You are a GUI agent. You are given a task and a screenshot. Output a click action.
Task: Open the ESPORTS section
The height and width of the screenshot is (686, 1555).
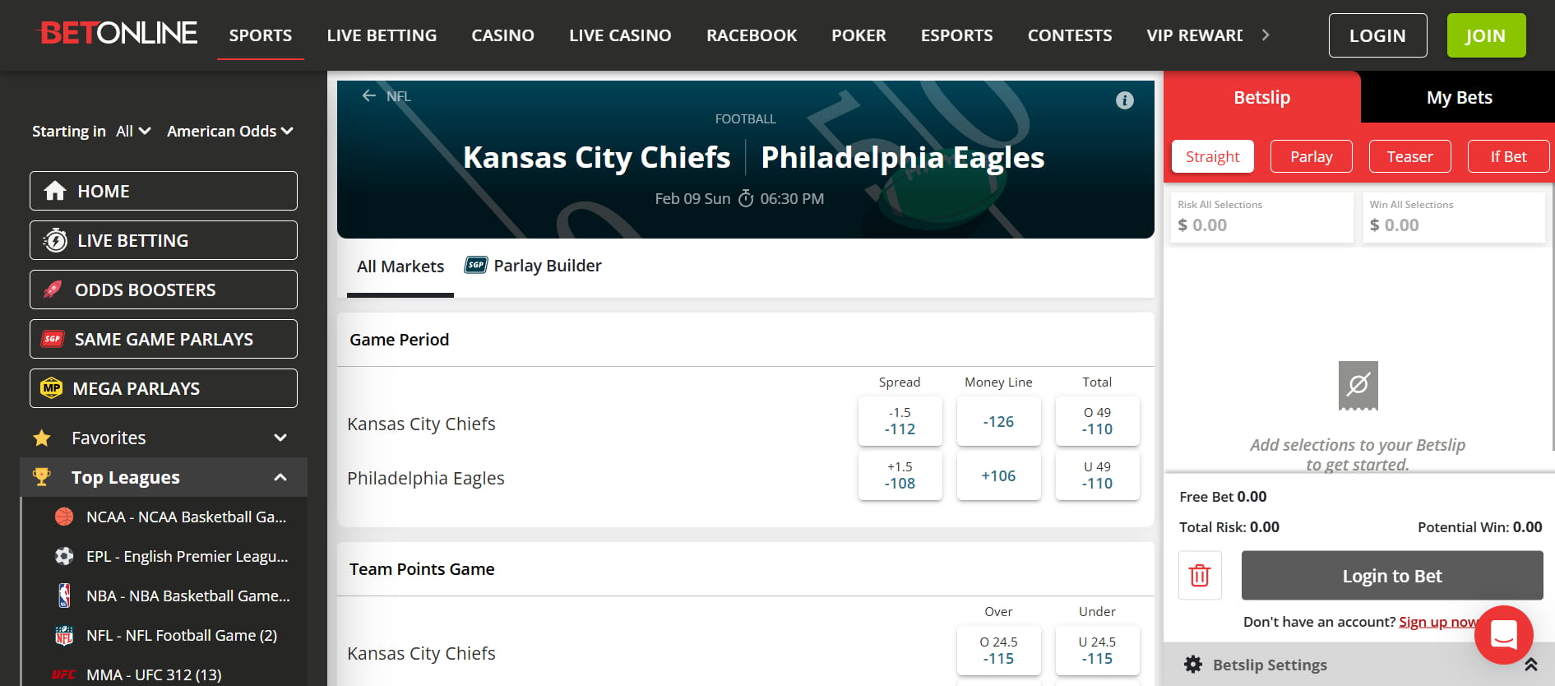(956, 35)
